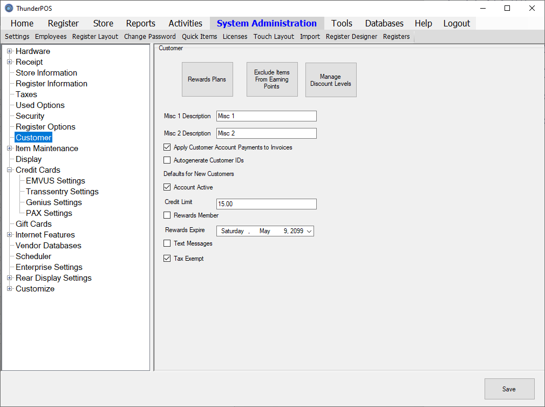Click the Credit Limit input field
The height and width of the screenshot is (407, 545).
click(266, 204)
